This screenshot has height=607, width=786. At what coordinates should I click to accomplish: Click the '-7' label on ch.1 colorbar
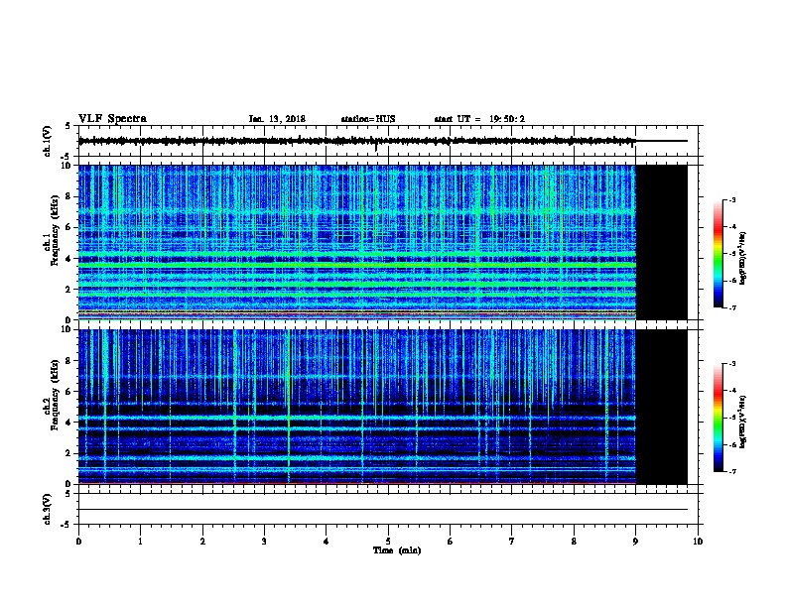coord(732,307)
